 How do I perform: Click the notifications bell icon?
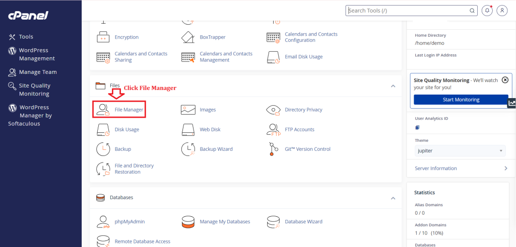pyautogui.click(x=487, y=11)
